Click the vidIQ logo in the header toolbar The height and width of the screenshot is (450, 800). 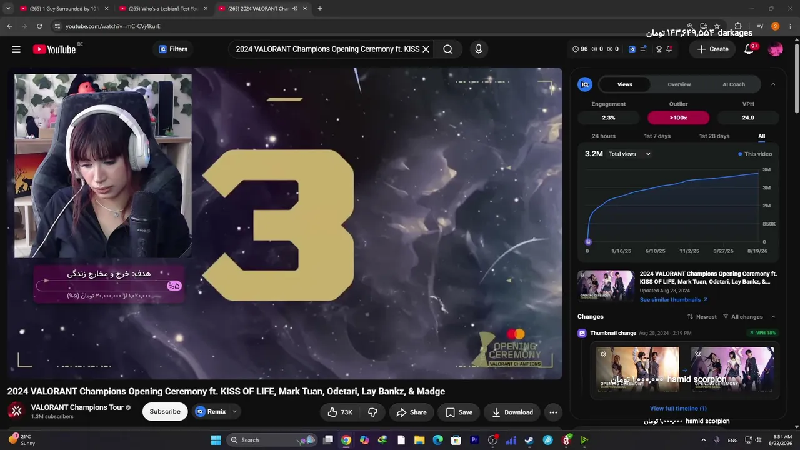tap(632, 49)
